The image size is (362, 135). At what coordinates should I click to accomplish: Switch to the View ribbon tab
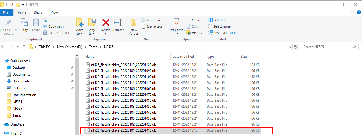[54, 13]
